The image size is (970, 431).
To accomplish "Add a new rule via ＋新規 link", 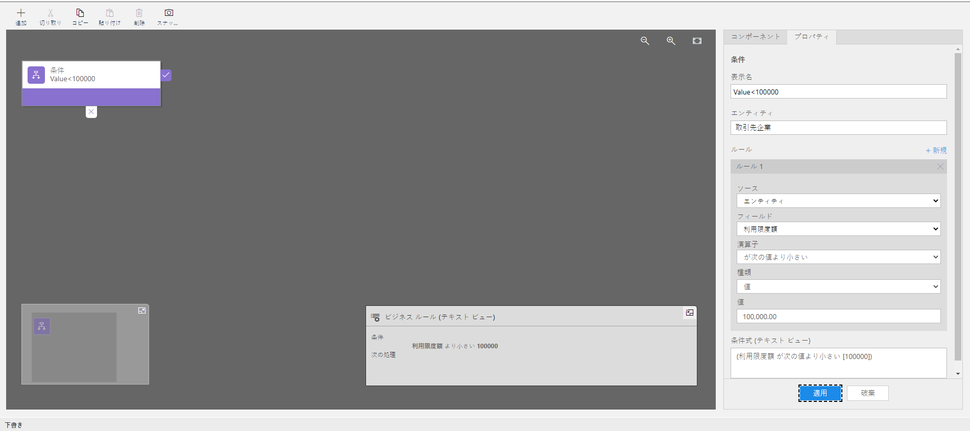I will (936, 150).
